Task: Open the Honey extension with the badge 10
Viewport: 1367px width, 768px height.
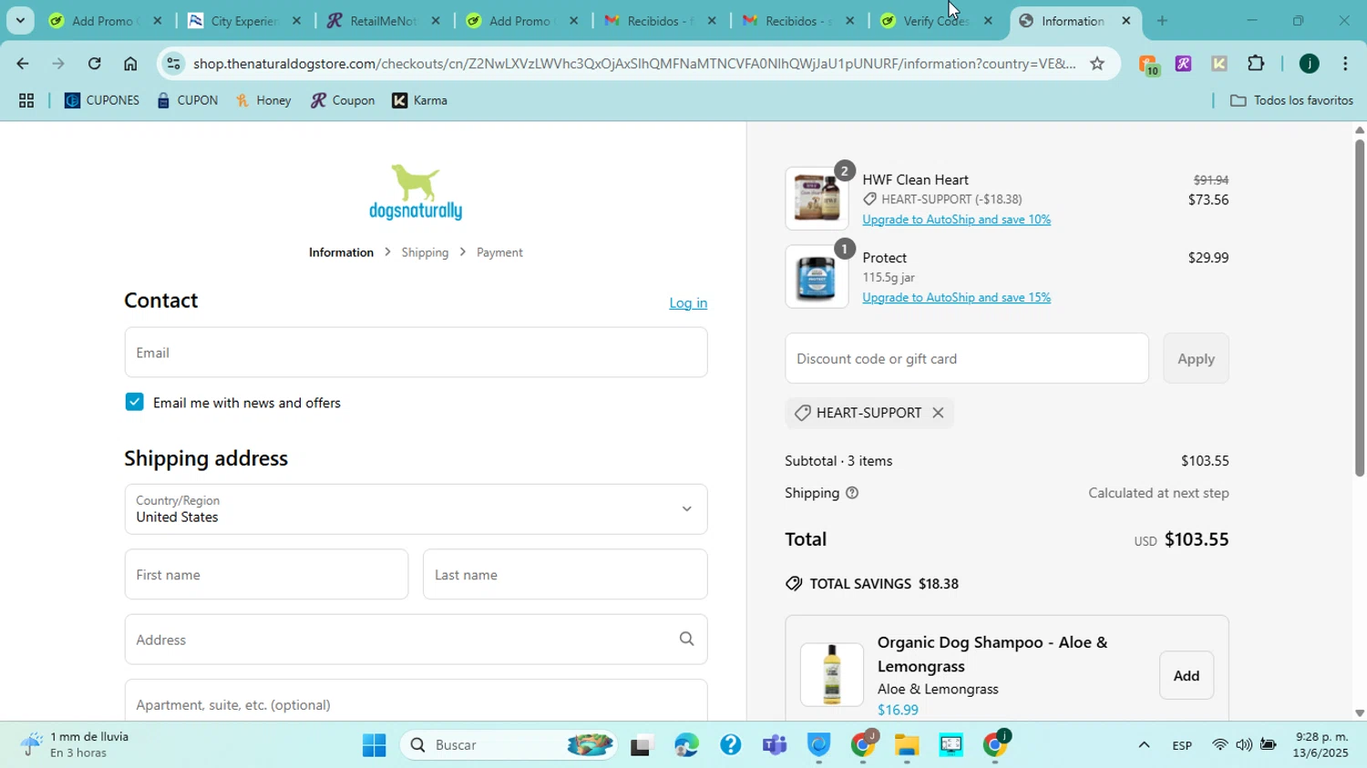Action: tap(1148, 64)
